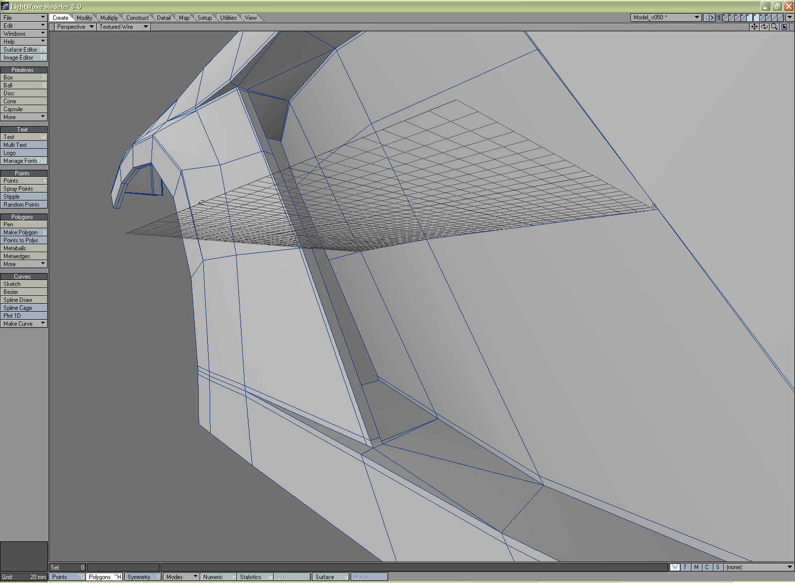The image size is (795, 583).
Task: Select the Metaedges tool
Action: pyautogui.click(x=24, y=256)
